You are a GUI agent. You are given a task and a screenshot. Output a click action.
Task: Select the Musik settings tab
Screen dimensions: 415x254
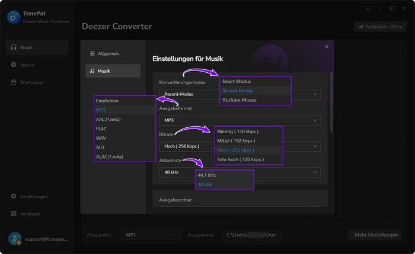(x=113, y=71)
